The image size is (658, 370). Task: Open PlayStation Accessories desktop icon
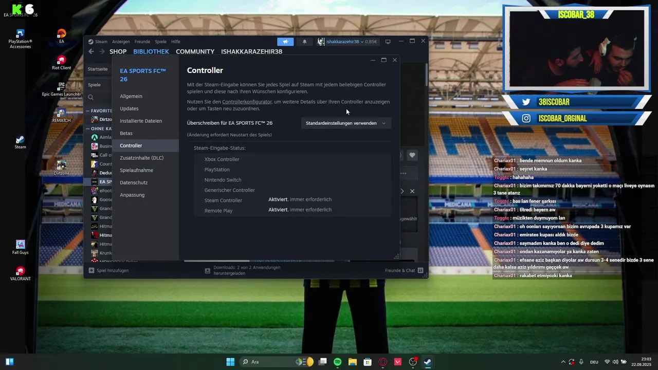tap(20, 39)
